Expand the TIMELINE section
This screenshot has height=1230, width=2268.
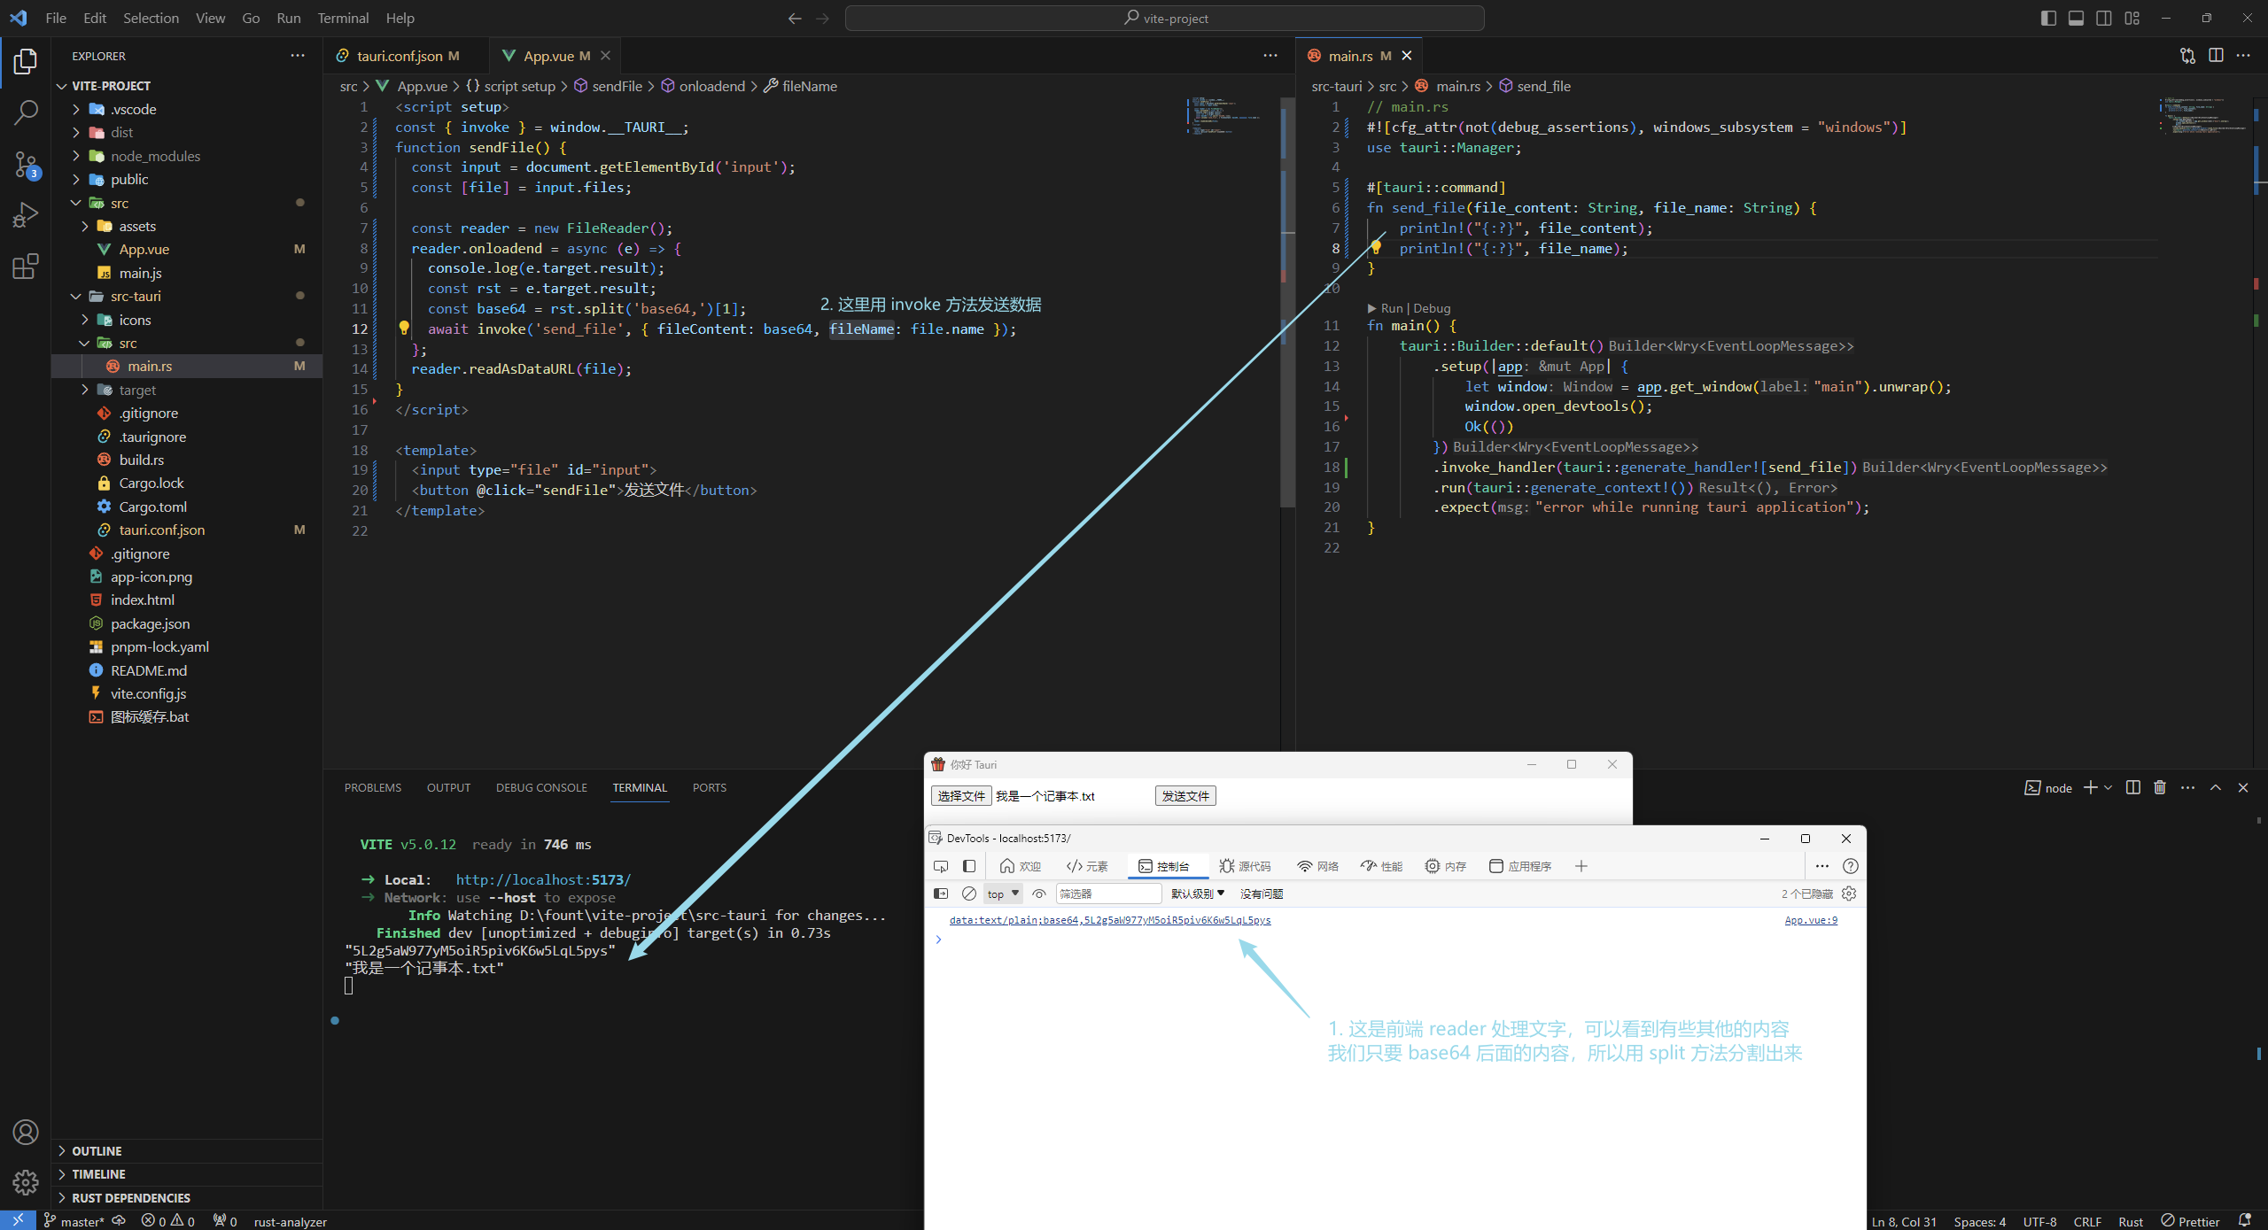click(x=187, y=1173)
